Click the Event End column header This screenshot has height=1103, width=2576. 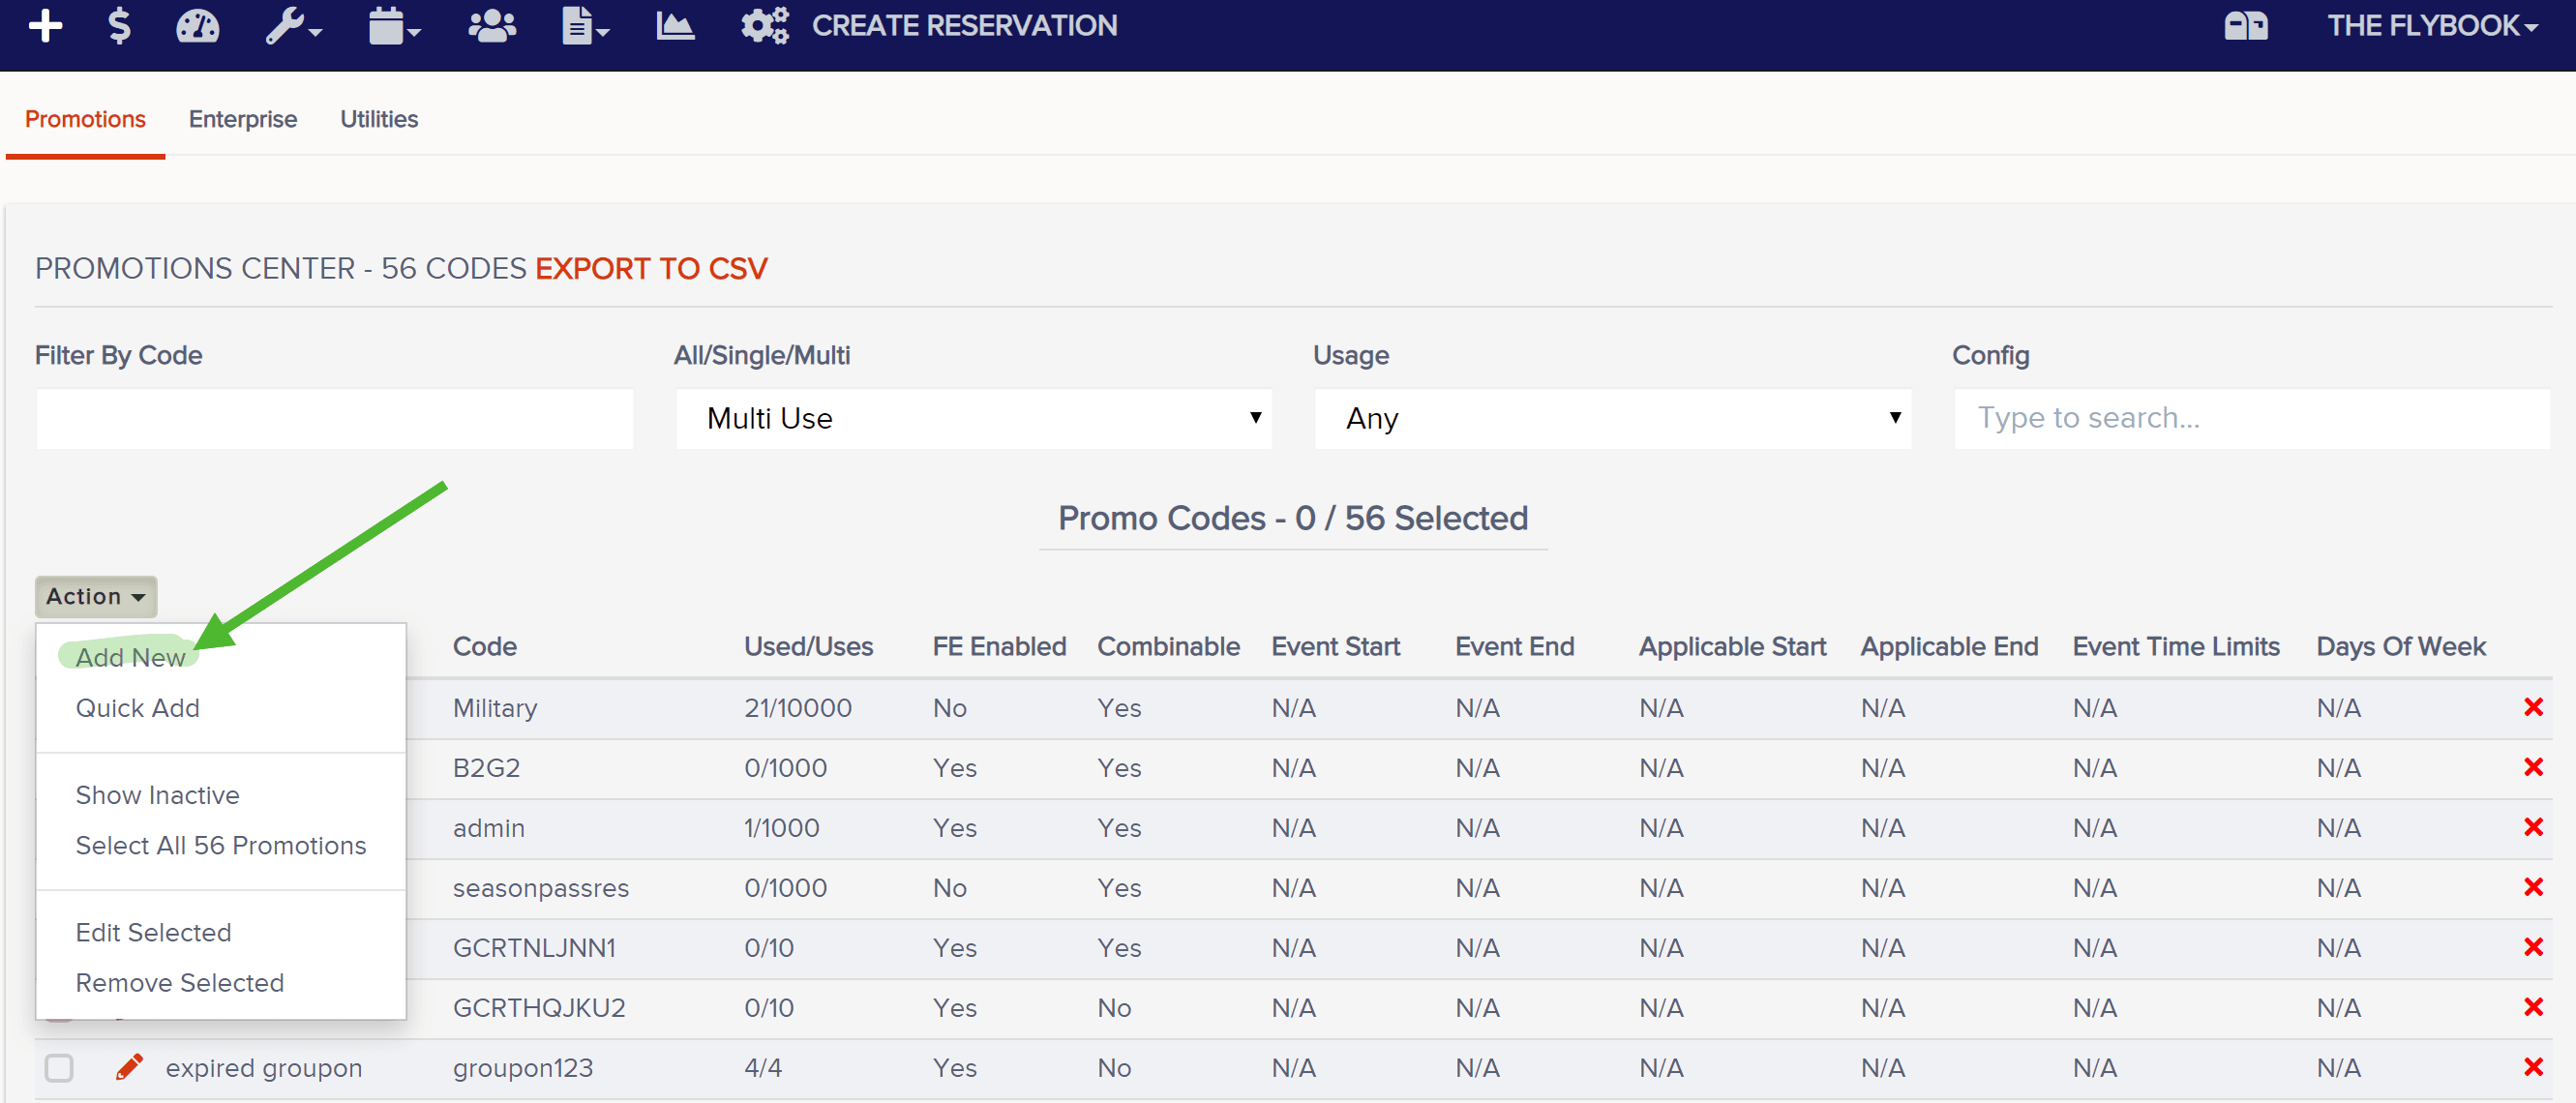pos(1514,646)
